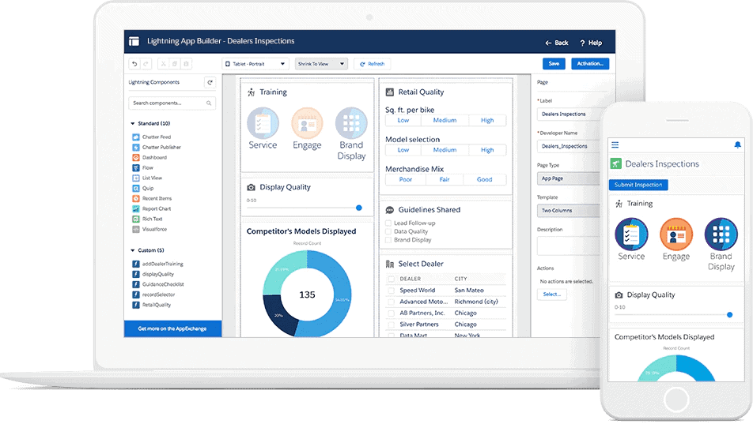Click the Search components input field
The height and width of the screenshot is (424, 753).
coord(172,103)
